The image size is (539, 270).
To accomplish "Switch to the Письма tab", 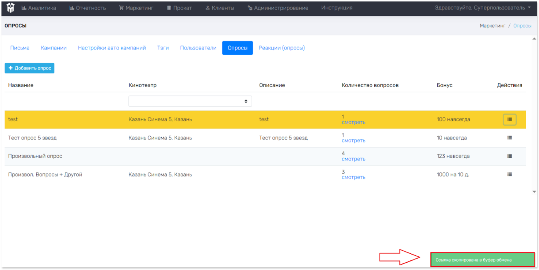I will click(20, 48).
